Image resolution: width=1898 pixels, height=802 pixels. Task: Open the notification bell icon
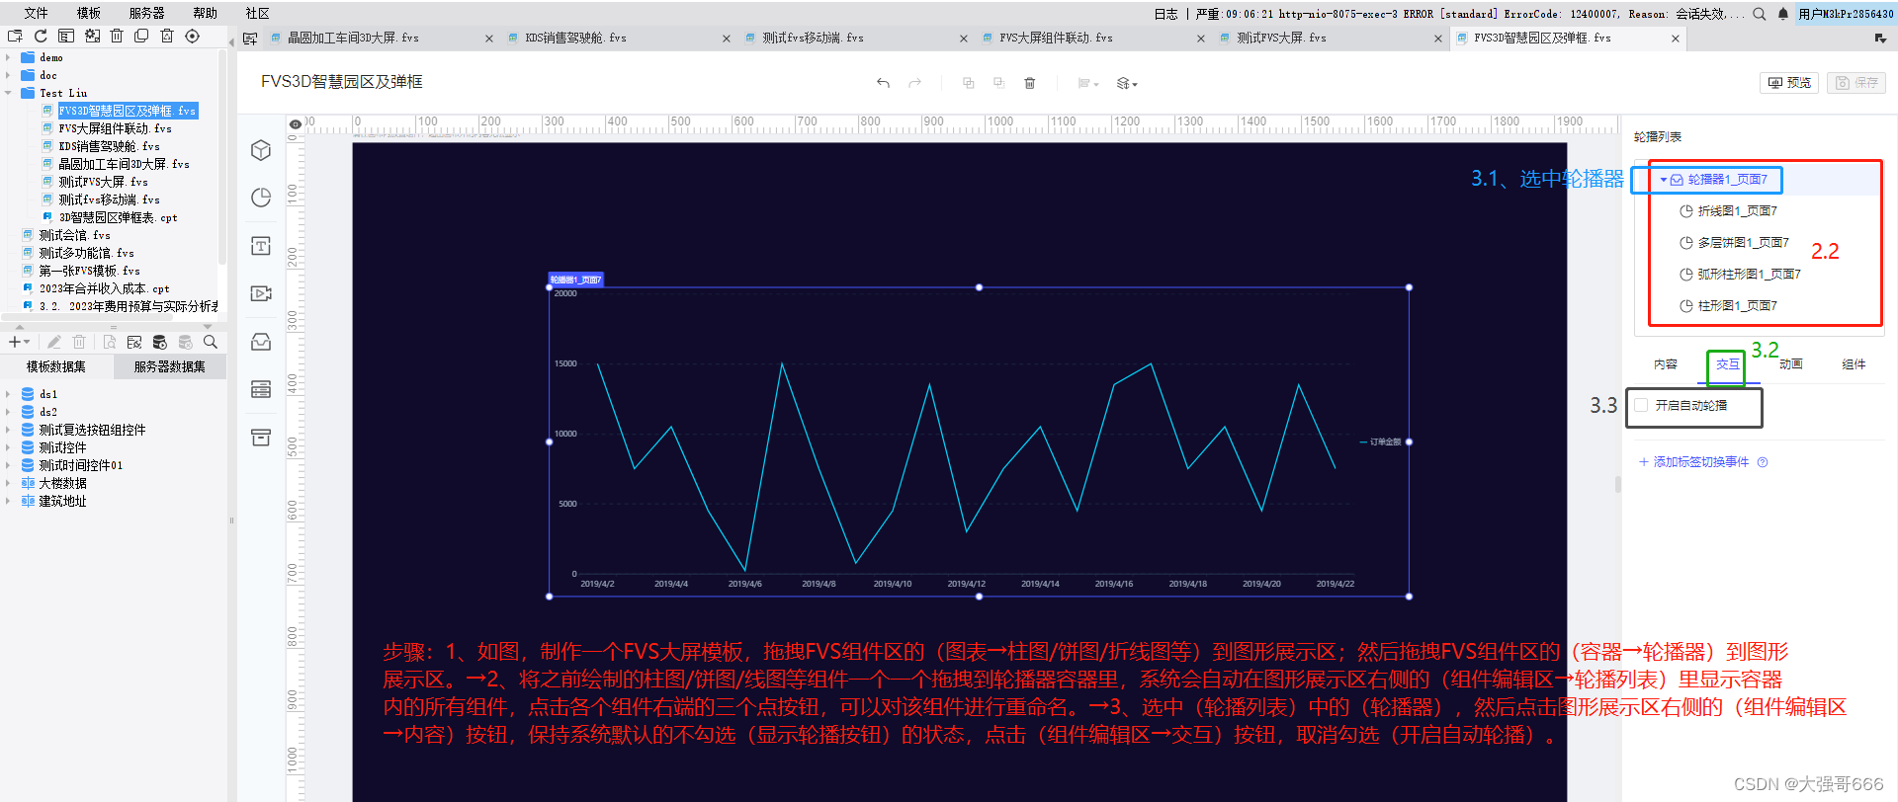click(x=1782, y=14)
